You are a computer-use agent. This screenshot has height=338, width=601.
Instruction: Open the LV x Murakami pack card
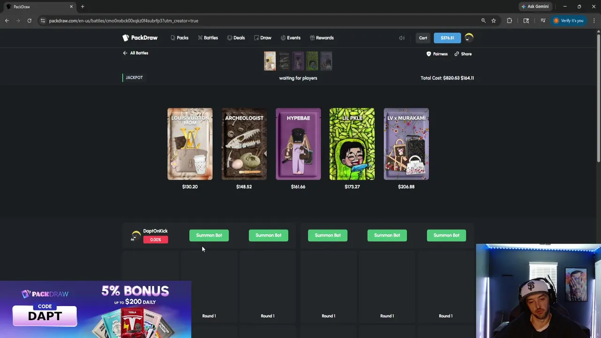point(406,144)
